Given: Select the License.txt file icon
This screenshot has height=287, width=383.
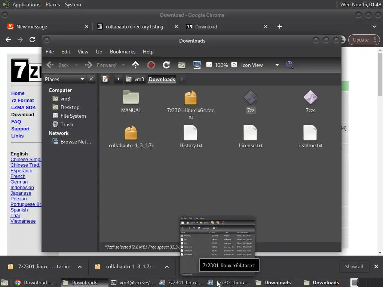Looking at the screenshot, I should coord(250,133).
